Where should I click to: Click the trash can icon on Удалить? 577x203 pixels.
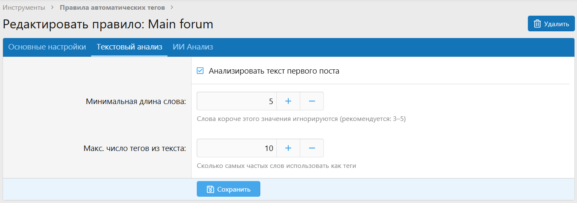pos(537,24)
